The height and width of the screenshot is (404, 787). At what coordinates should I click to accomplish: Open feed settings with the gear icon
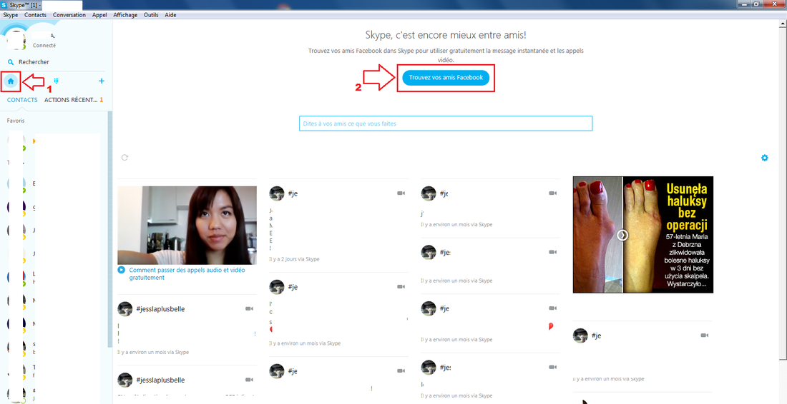[x=764, y=158]
